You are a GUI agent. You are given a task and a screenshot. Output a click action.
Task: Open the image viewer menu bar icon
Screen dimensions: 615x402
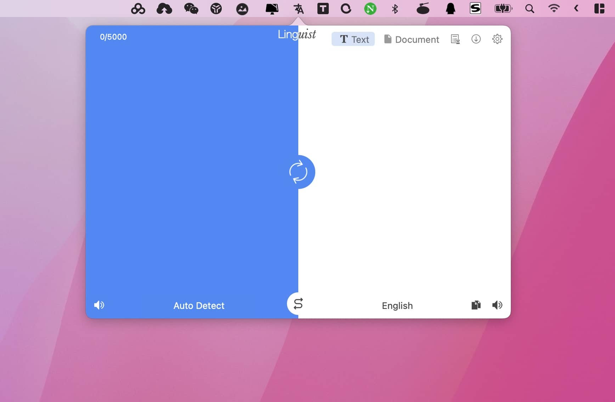[242, 9]
